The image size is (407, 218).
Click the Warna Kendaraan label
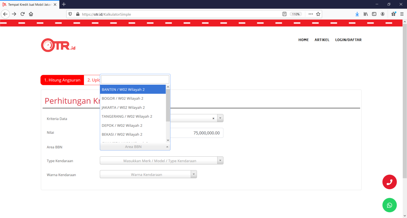(x=61, y=175)
